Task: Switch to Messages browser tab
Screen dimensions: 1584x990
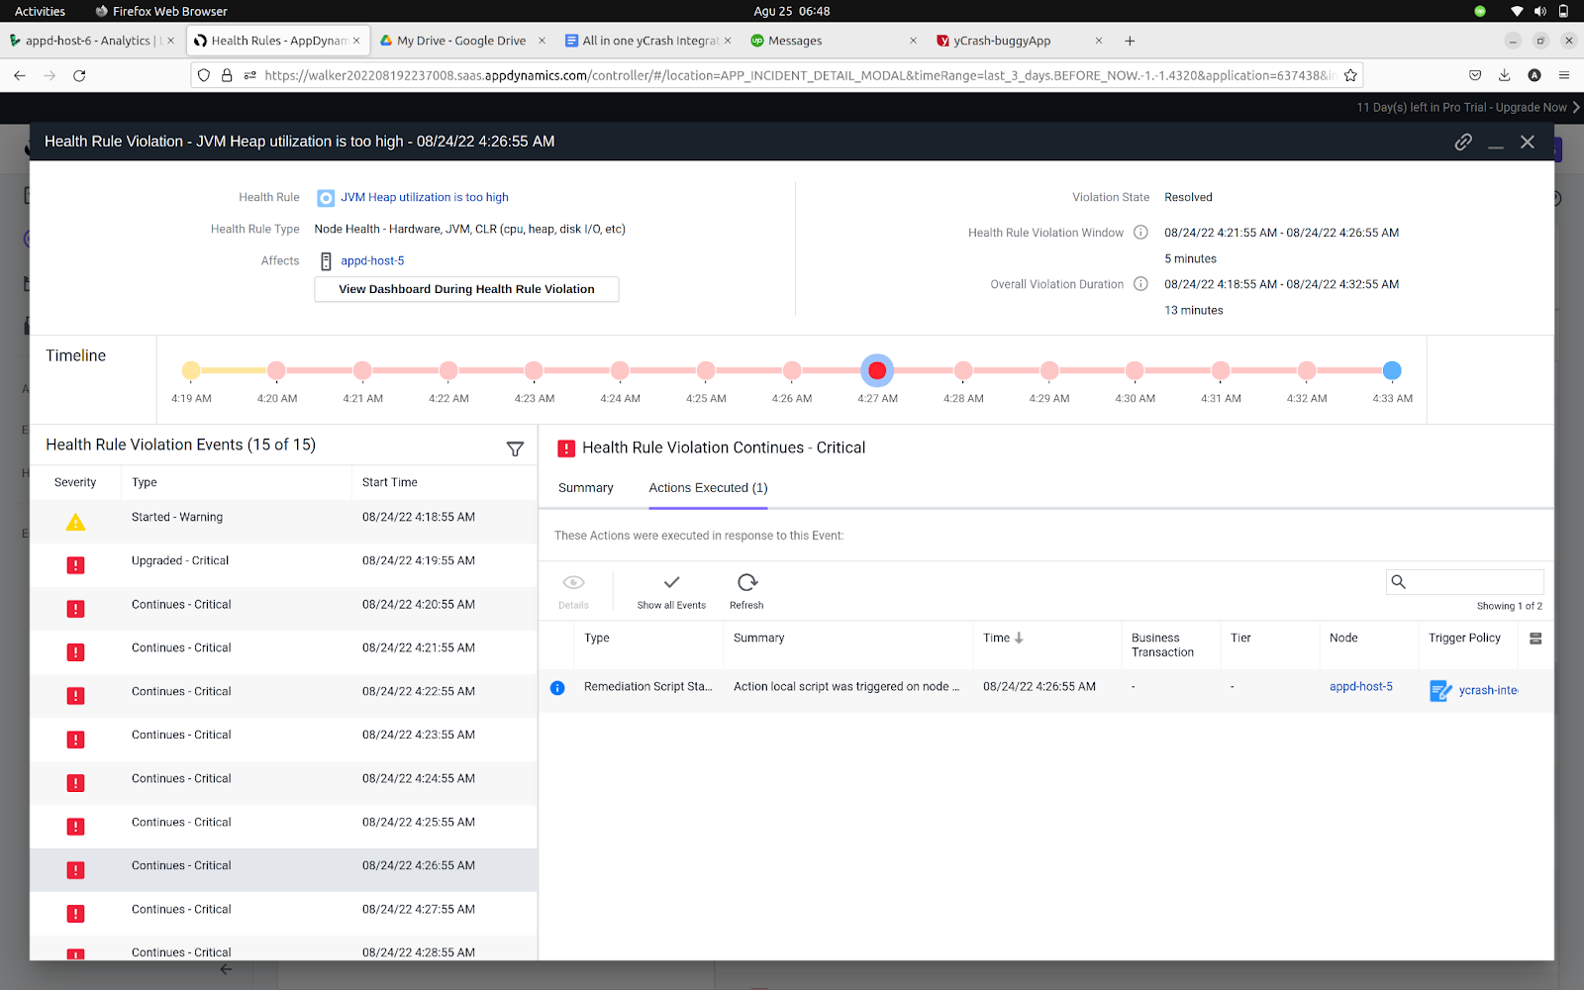Action: pyautogui.click(x=834, y=41)
